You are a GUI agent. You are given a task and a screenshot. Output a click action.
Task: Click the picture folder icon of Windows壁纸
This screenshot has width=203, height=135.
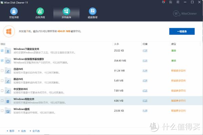(8, 111)
